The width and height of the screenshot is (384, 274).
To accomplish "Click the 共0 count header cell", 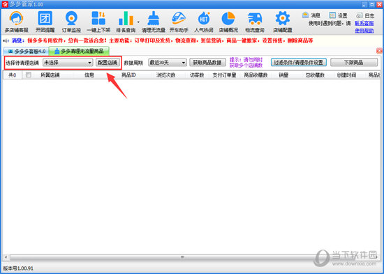I will [13, 75].
